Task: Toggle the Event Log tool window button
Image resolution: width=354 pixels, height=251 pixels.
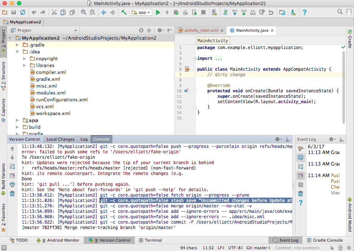Action: [x=285, y=240]
